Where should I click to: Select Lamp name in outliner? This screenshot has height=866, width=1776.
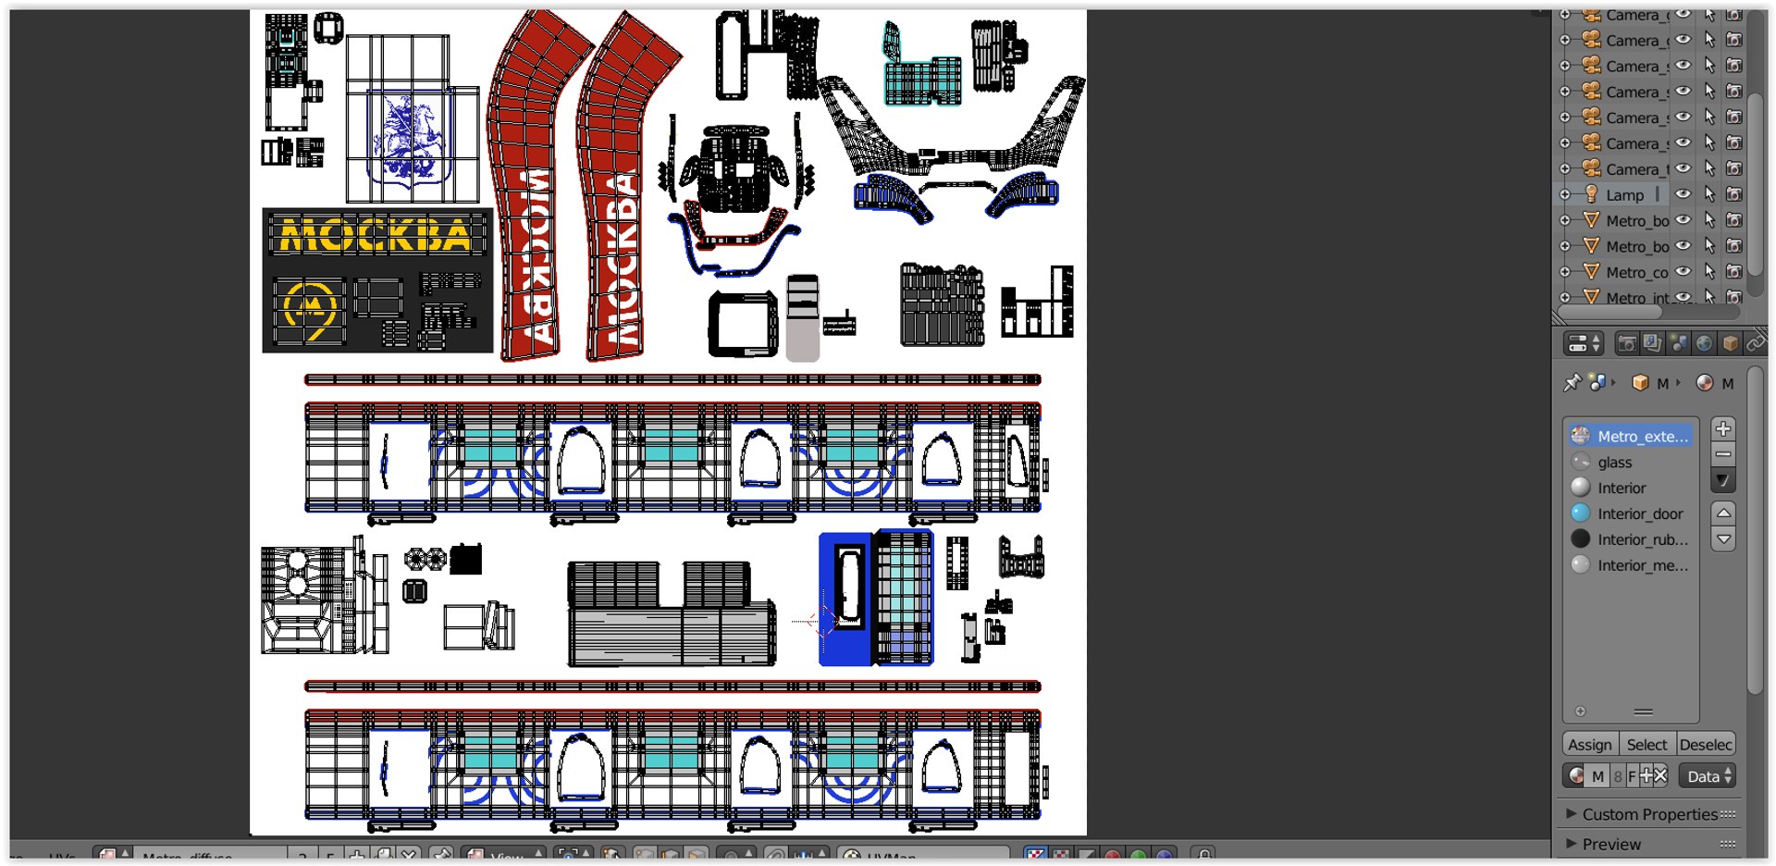pyautogui.click(x=1624, y=195)
